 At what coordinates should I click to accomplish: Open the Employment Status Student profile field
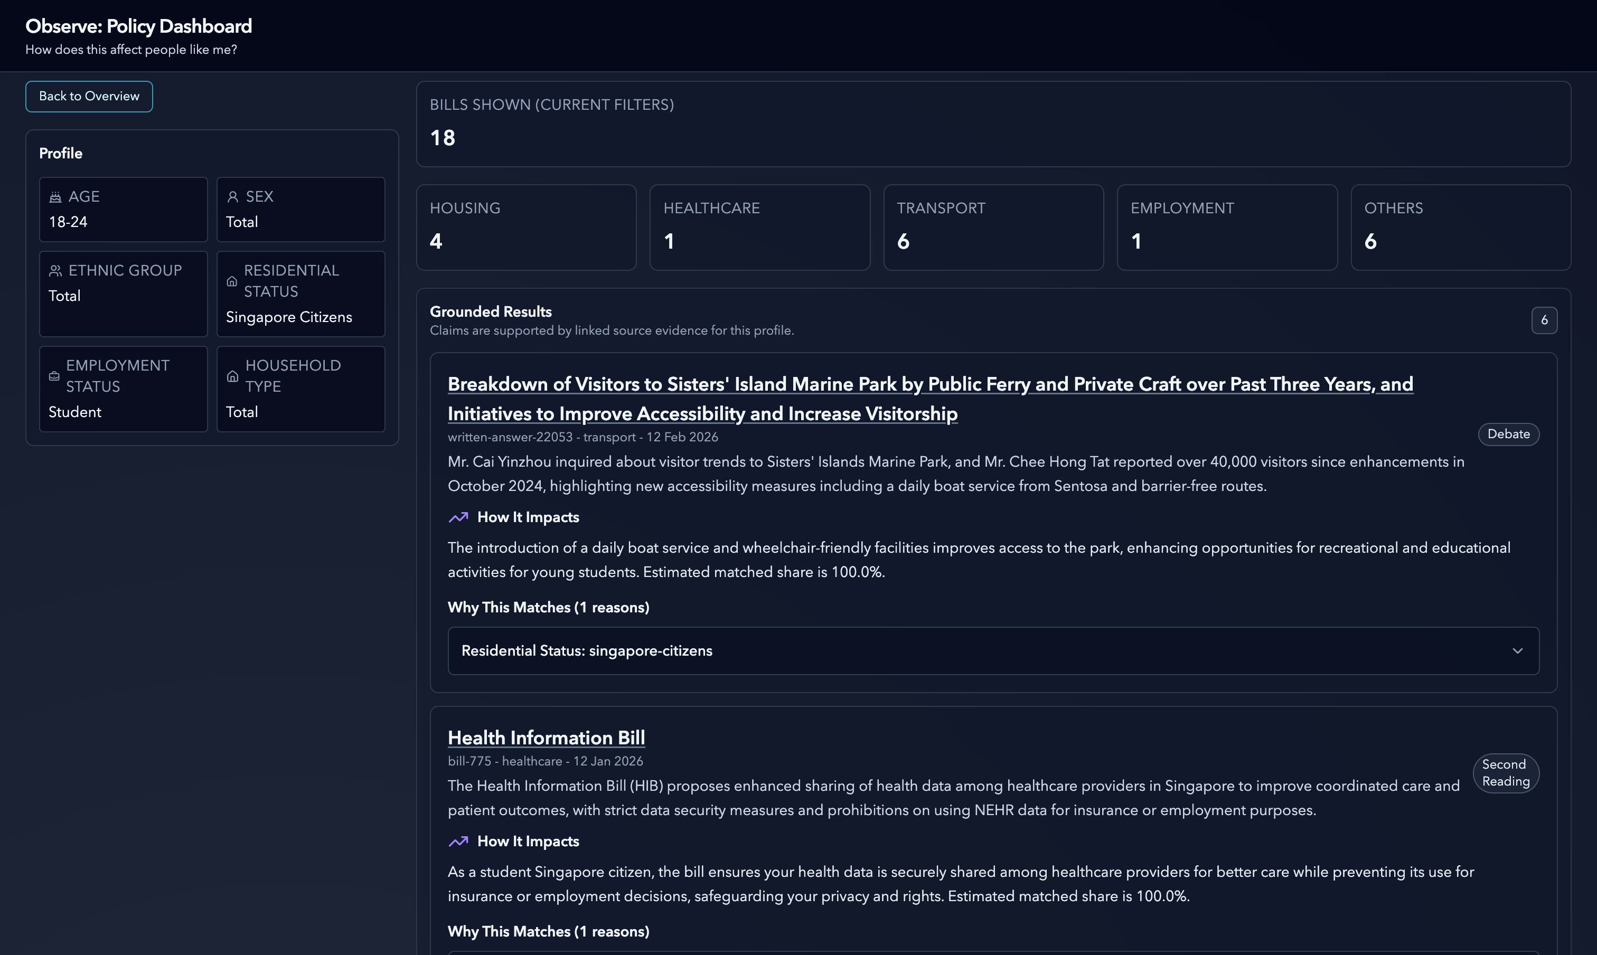(x=123, y=389)
